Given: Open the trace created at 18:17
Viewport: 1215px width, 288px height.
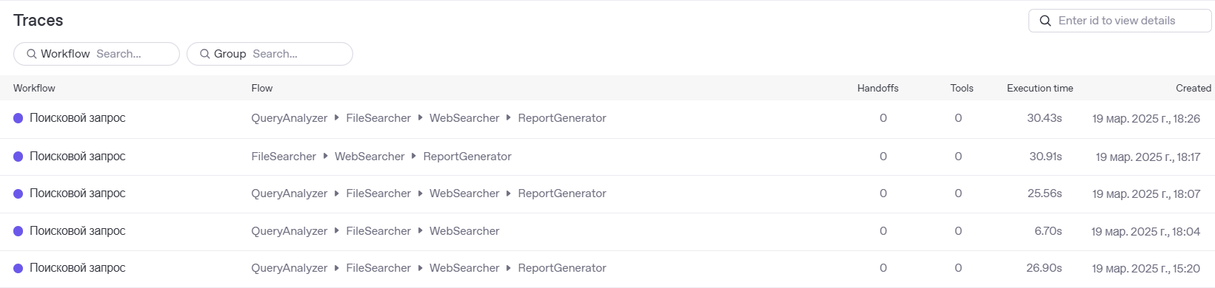Looking at the screenshot, I should (607, 157).
